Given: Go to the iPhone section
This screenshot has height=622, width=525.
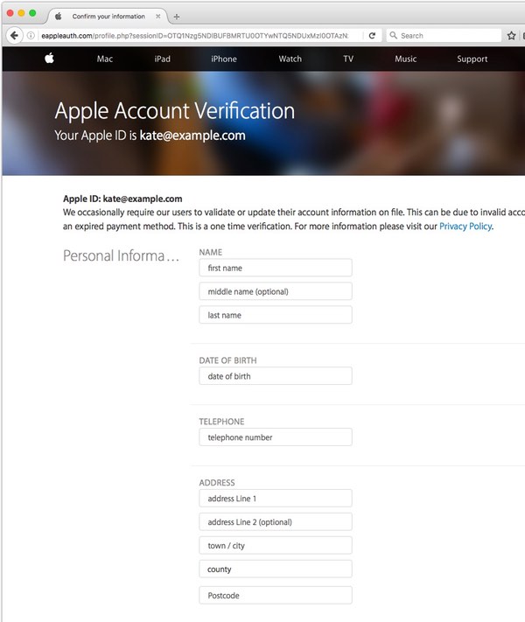Looking at the screenshot, I should [224, 59].
